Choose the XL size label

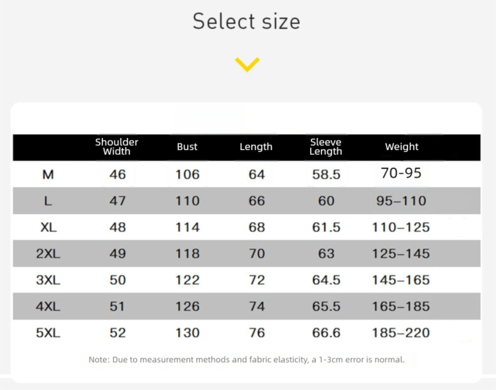click(x=48, y=227)
